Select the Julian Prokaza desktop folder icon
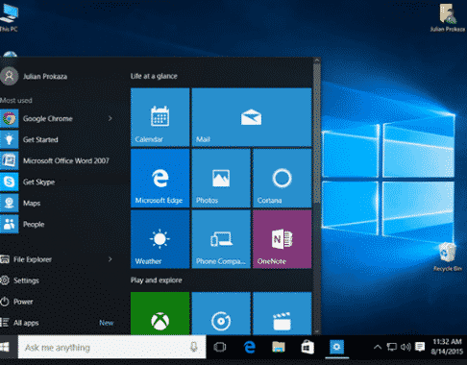Screen dimensions: 467x365 [448, 17]
